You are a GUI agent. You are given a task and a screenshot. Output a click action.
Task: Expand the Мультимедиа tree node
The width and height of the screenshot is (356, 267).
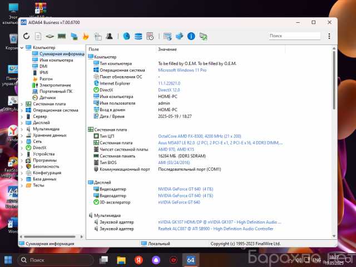click(x=22, y=129)
